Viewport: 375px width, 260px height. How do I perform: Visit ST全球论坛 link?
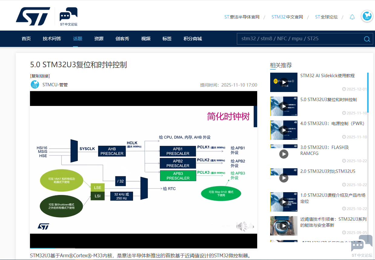[x=326, y=17]
